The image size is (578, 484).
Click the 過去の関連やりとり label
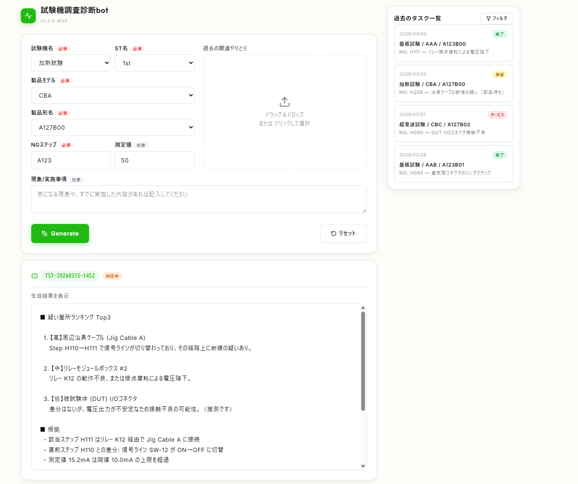225,49
